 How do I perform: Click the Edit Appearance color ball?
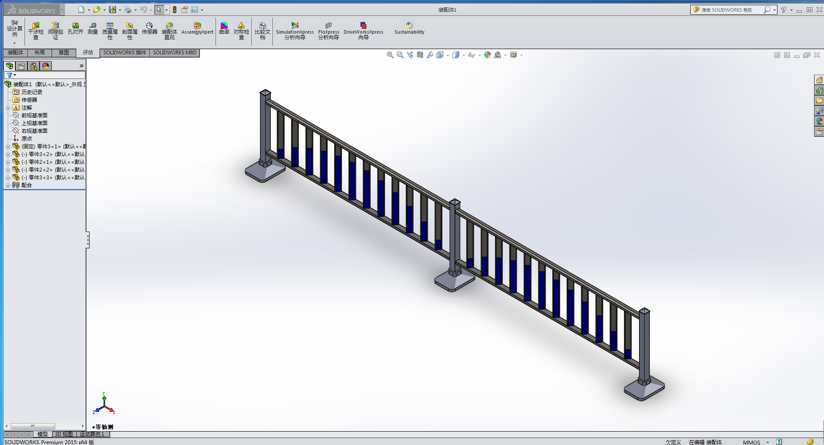(x=488, y=55)
